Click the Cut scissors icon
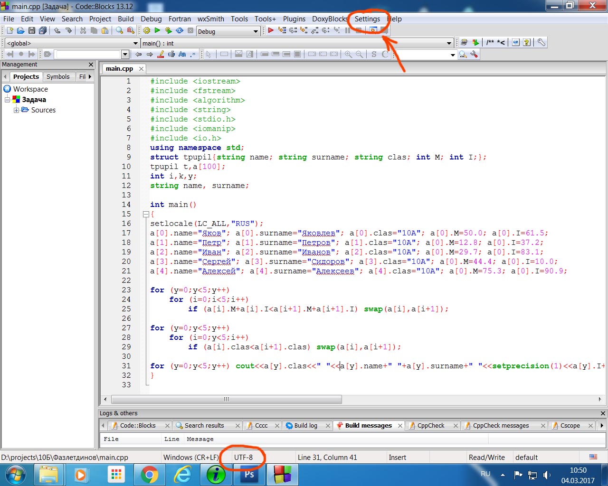 [83, 31]
